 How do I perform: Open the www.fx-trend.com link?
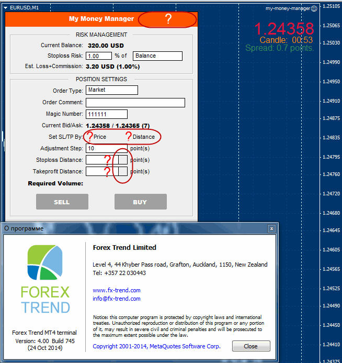pyautogui.click(x=117, y=290)
